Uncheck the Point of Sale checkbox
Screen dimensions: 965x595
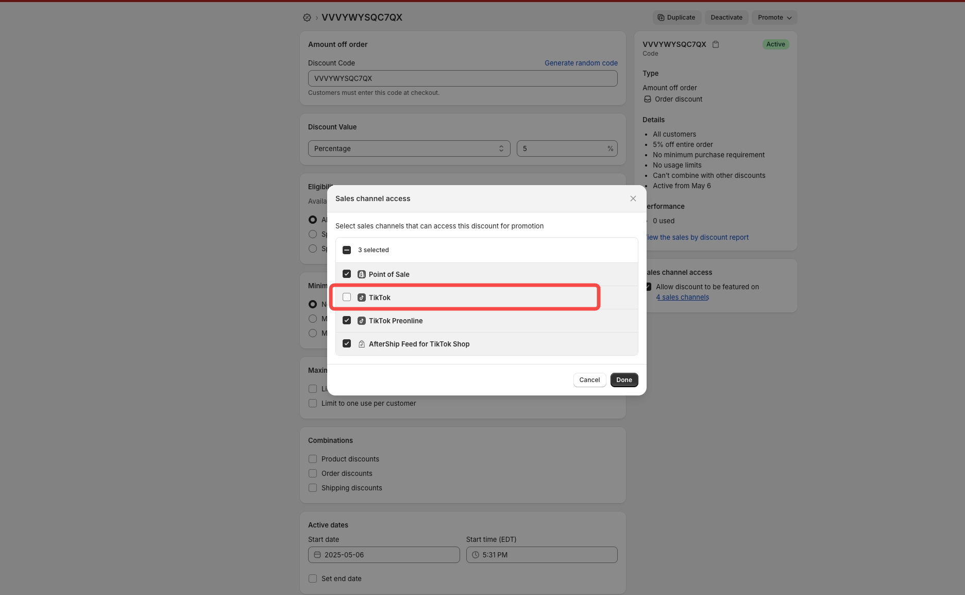[x=347, y=274]
